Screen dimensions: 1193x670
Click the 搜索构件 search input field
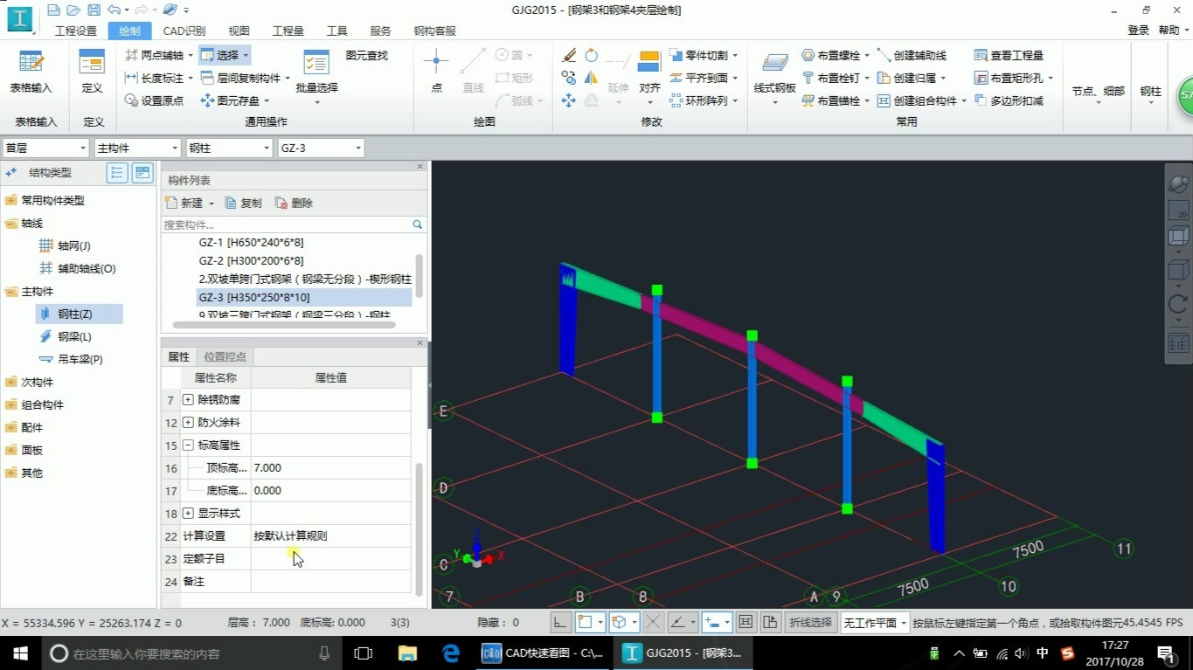point(287,224)
